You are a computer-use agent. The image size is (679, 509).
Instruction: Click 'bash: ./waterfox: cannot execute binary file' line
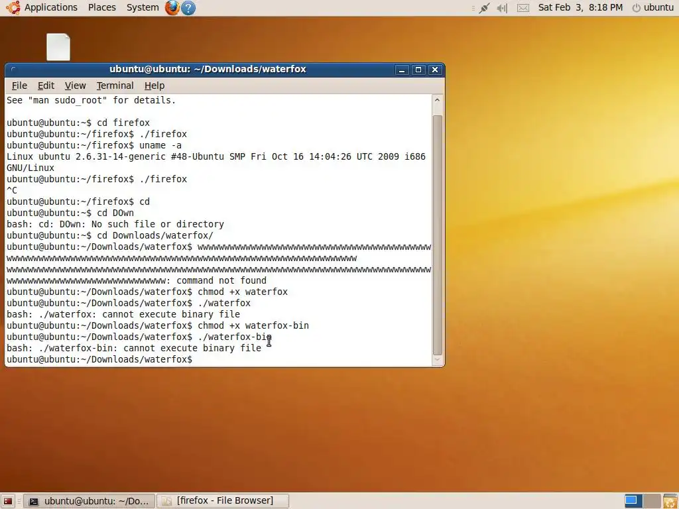(123, 315)
